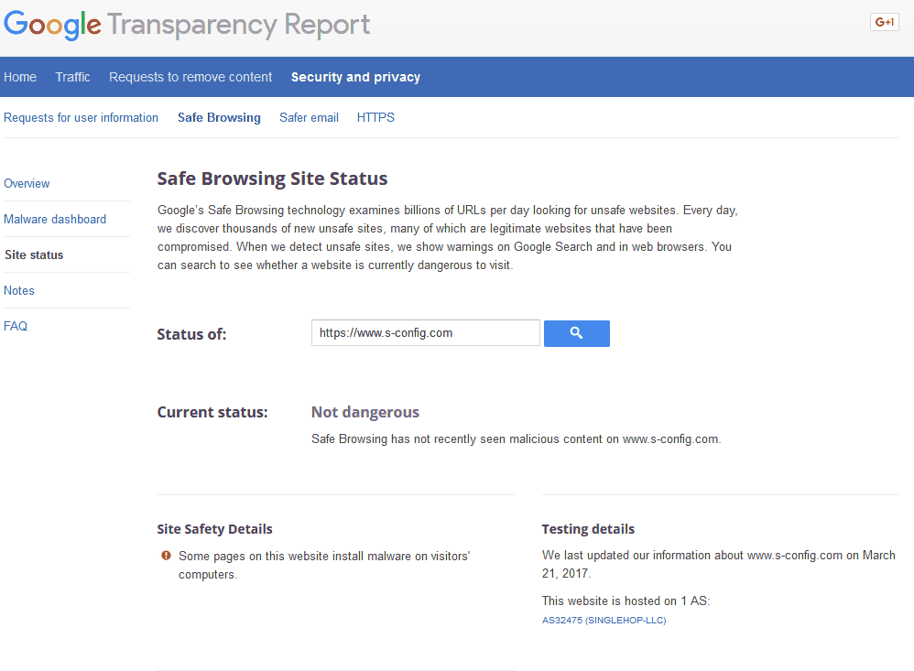Click the Current status label

click(212, 412)
